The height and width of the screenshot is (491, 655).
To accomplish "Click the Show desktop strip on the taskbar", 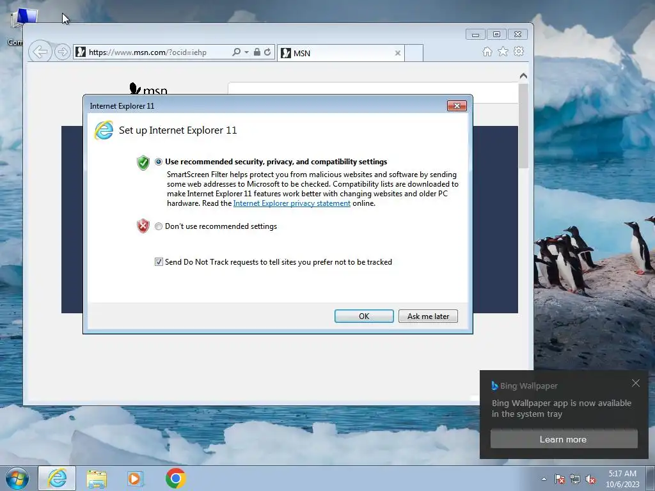I will tap(651, 478).
